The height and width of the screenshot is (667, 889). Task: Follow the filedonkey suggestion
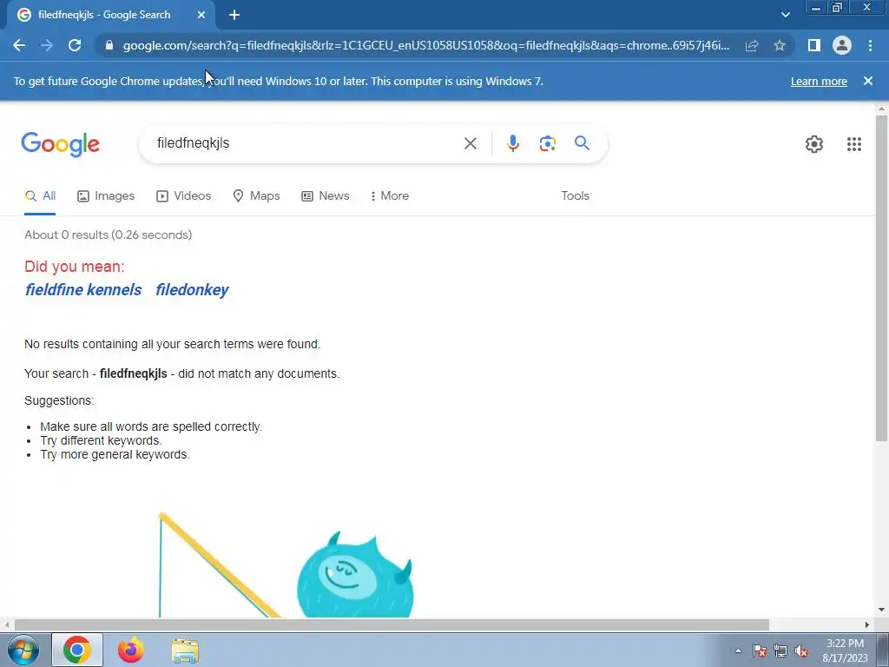(x=192, y=290)
